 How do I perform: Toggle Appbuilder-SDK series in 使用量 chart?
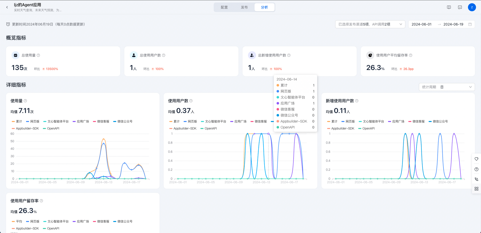point(25,128)
